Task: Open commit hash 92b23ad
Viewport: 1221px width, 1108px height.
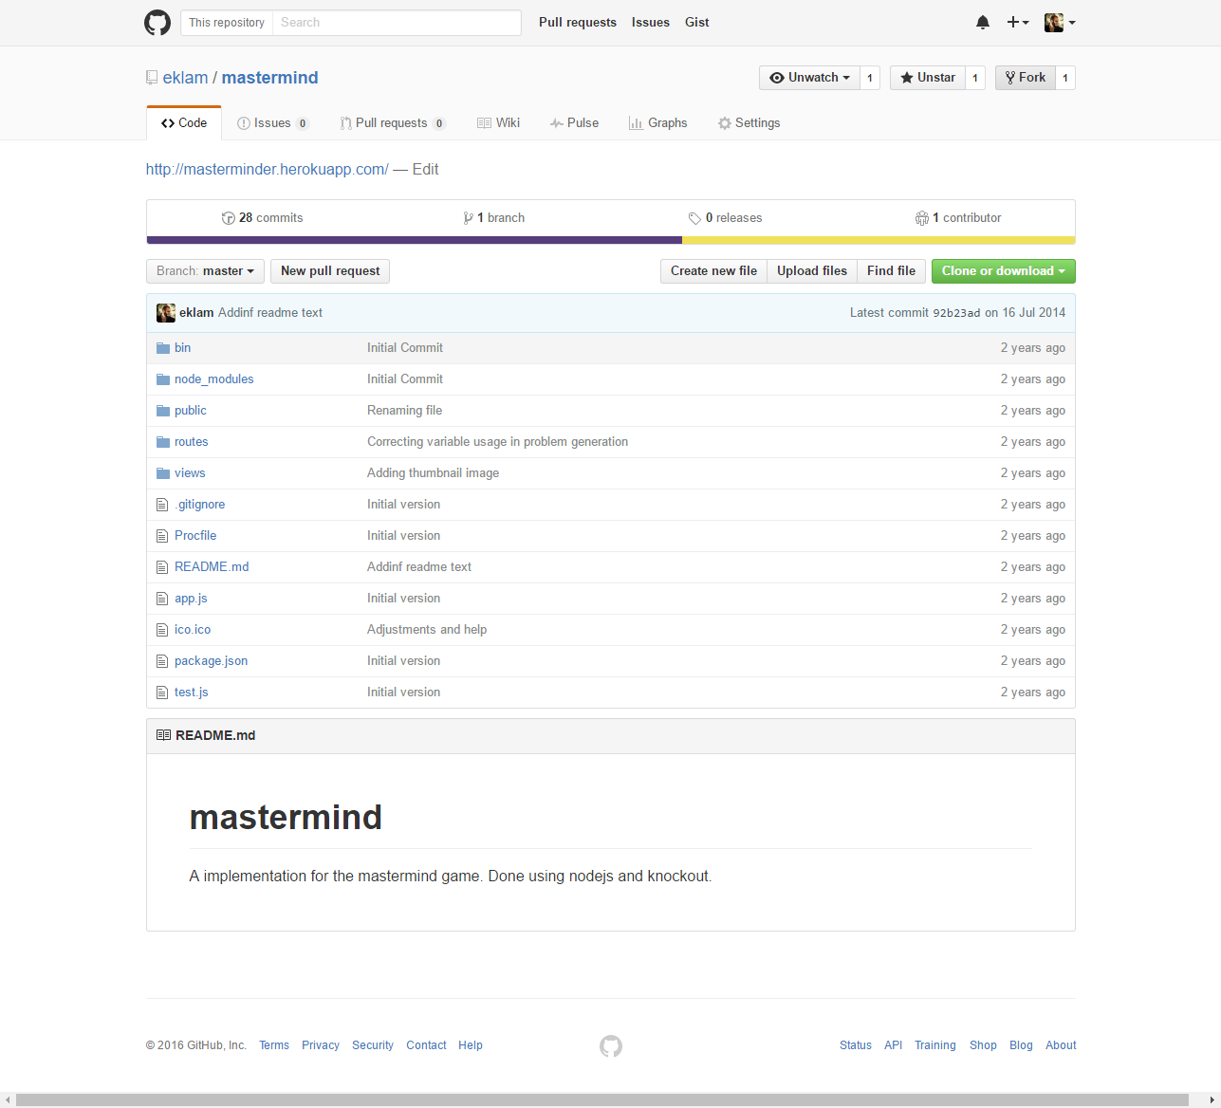Action: pos(956,313)
